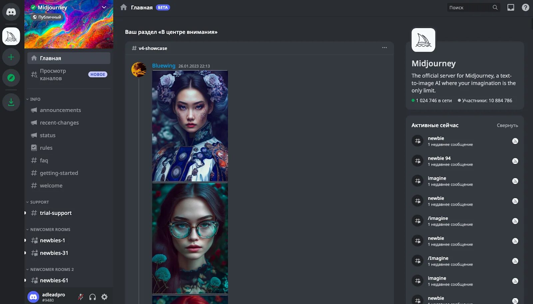Open flower-haired woman portrait image

190,126
